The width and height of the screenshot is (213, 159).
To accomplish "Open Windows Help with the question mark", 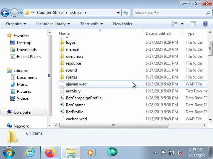I will pyautogui.click(x=205, y=24).
